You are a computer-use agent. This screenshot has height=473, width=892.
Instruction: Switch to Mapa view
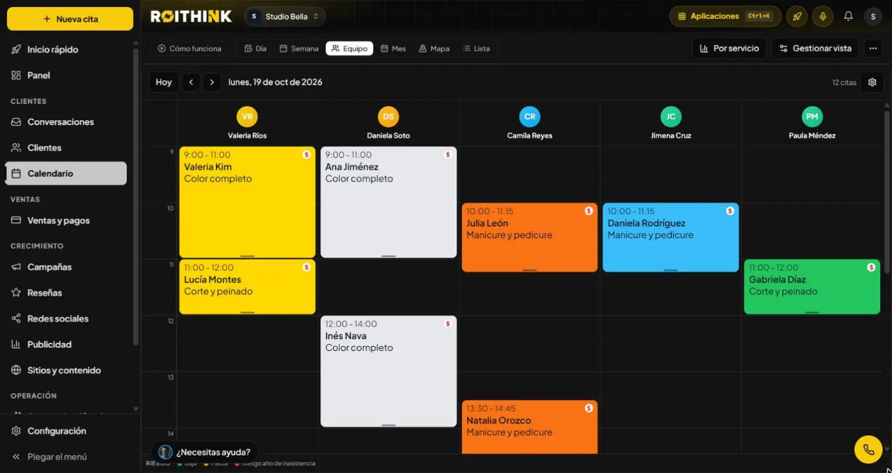tap(434, 48)
